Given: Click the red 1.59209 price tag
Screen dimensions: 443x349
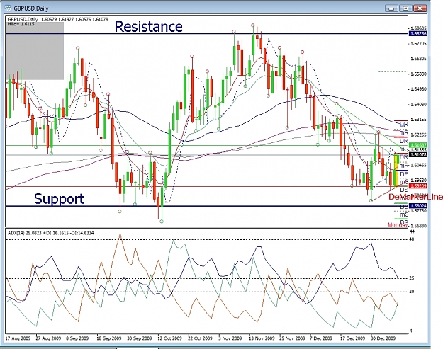Looking at the screenshot, I should coord(417,186).
